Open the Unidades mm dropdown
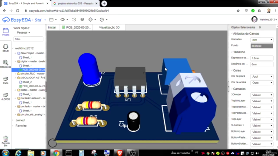The image size is (278, 156). click(x=261, y=40)
